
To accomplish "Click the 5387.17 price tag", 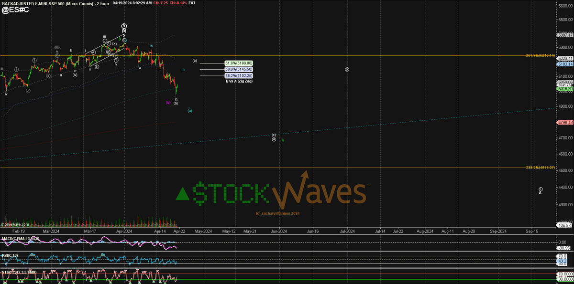I will tap(565, 35).
